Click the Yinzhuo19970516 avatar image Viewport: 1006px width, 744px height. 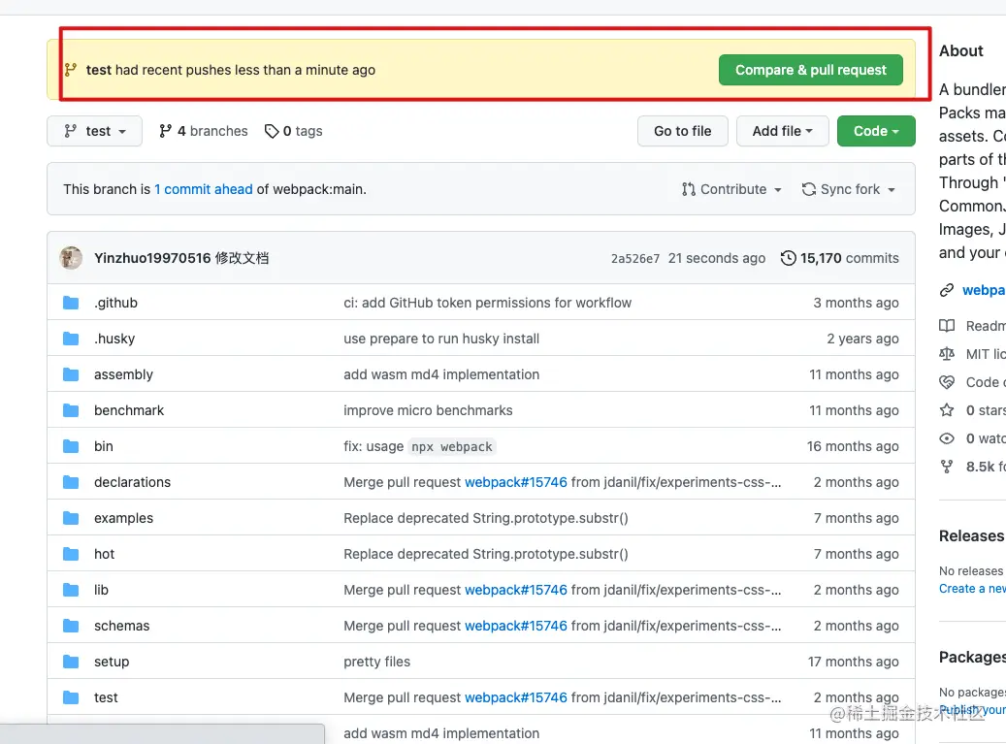click(71, 258)
